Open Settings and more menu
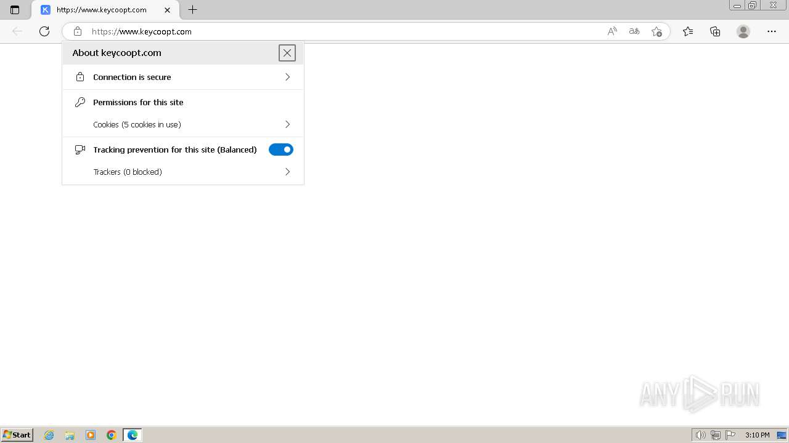789x443 pixels. [x=772, y=31]
